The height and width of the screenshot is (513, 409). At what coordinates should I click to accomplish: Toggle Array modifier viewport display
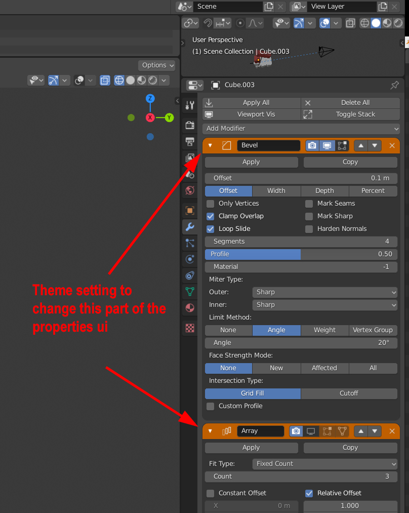pyautogui.click(x=311, y=431)
